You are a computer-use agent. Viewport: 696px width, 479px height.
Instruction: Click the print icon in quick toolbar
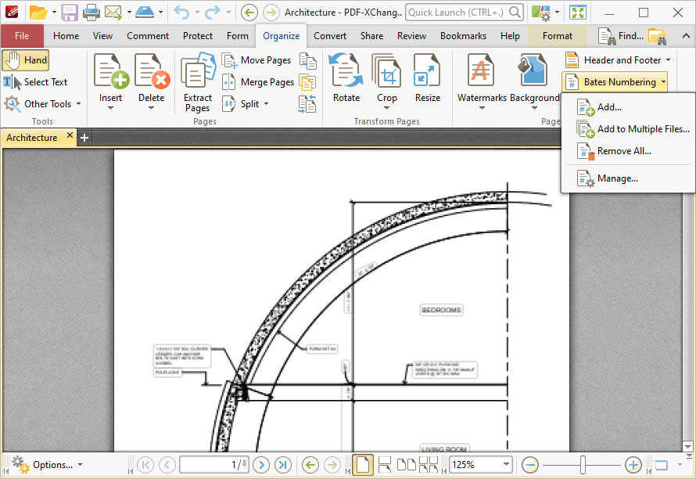tap(91, 12)
